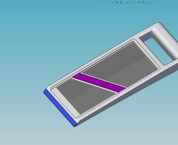This screenshot has width=178, height=145.
Task: Expand the Display Style dropdown arrow
Action: (130, 2)
